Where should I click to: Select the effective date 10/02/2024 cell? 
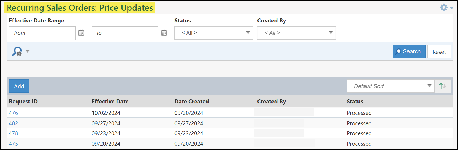(x=106, y=113)
